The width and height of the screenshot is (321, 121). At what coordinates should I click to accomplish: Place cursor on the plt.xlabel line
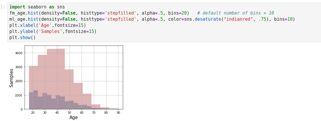click(x=47, y=25)
